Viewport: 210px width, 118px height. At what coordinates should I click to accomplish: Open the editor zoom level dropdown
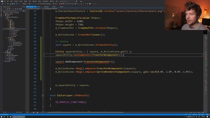coord(28,112)
